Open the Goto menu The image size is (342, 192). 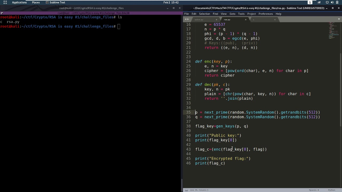(x=232, y=14)
